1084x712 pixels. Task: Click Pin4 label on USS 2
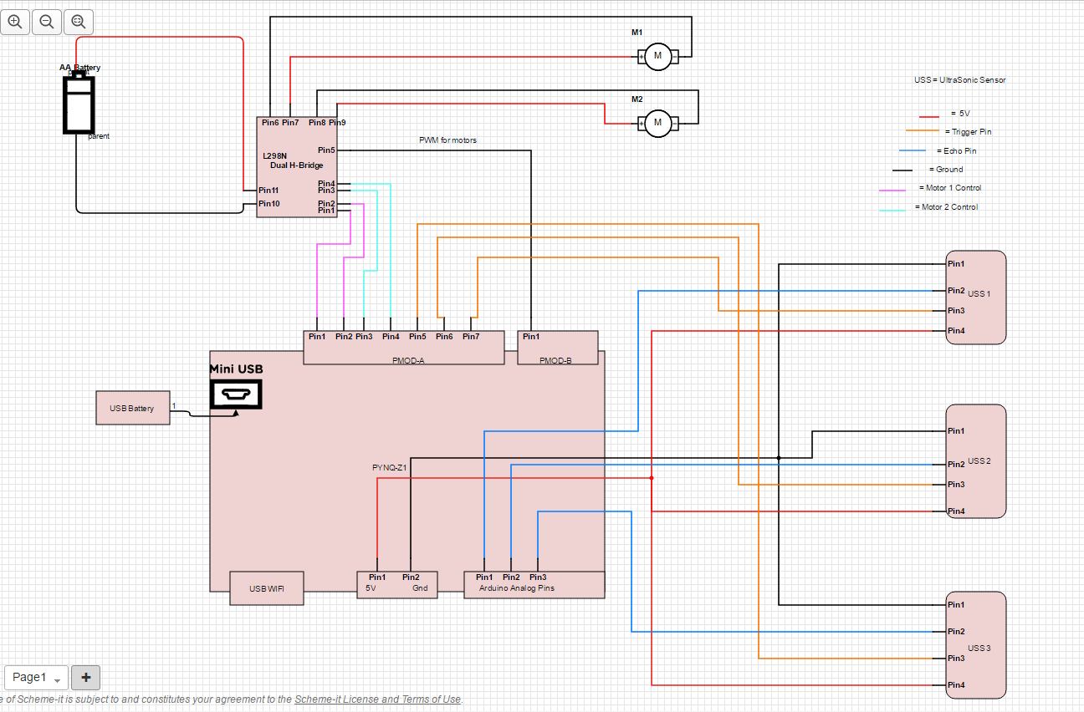956,511
